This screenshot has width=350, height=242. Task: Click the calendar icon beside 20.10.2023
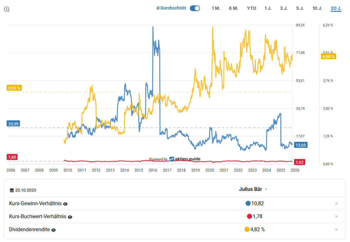pyautogui.click(x=12, y=190)
